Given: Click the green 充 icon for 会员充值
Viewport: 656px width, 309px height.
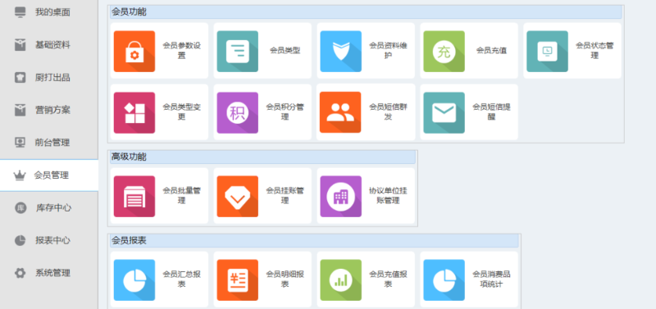Looking at the screenshot, I should (x=444, y=51).
